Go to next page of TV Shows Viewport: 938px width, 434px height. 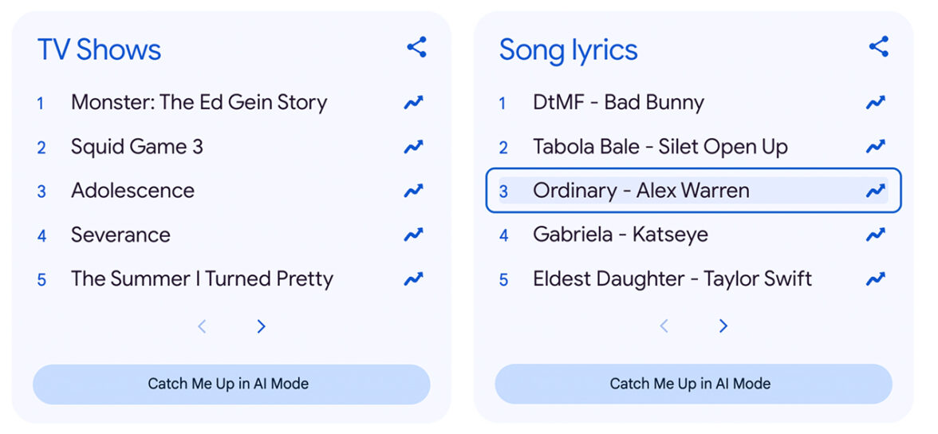[261, 326]
